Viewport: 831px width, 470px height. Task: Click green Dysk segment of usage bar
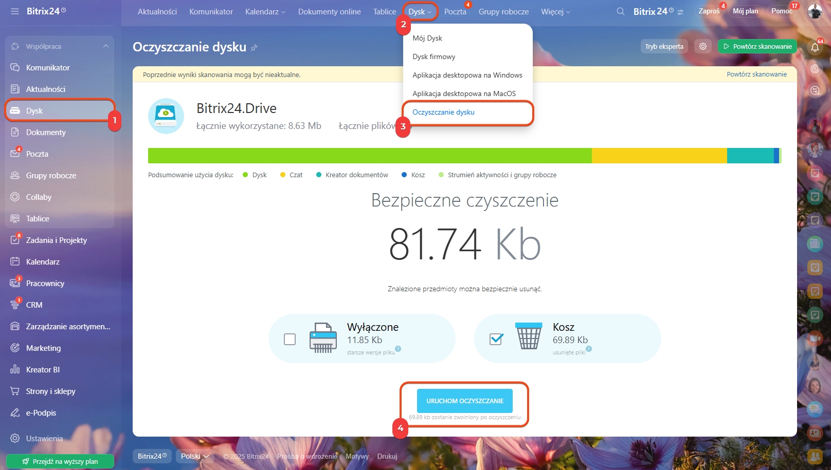click(x=370, y=156)
